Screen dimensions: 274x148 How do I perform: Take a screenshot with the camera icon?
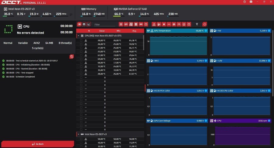tap(251, 2)
